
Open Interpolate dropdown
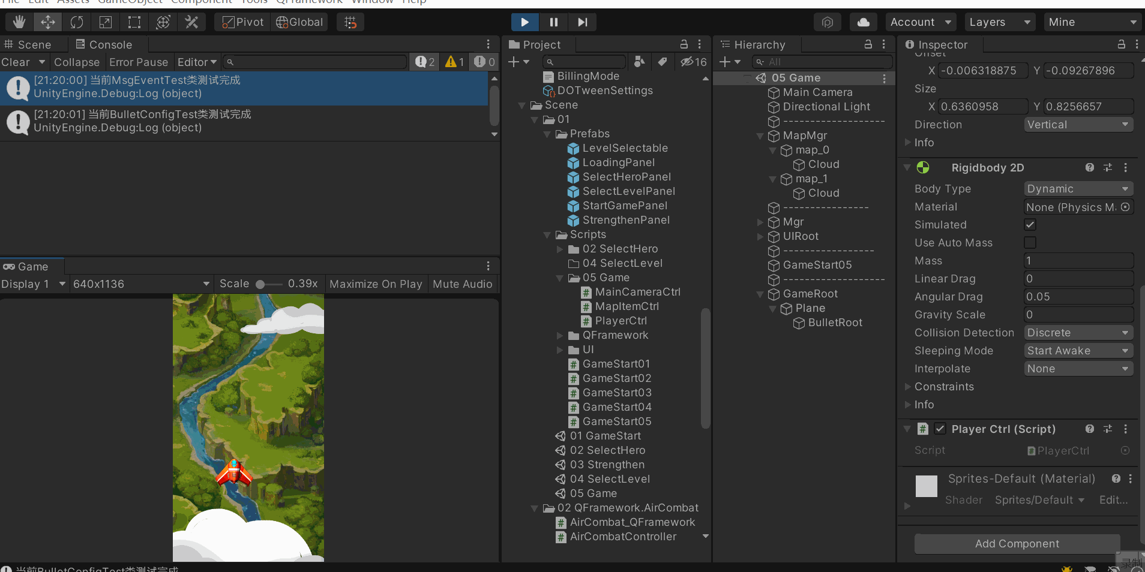tap(1078, 368)
